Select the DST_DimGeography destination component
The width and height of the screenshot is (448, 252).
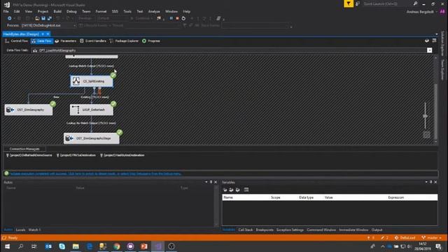pos(29,110)
